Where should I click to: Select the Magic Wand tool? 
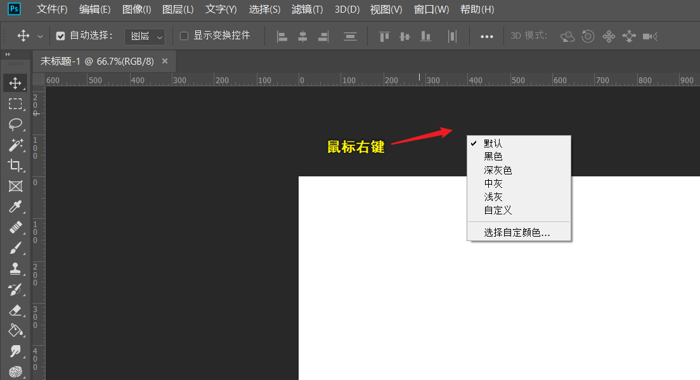(x=16, y=145)
